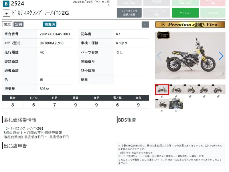Click the Premium logo on main photo

click(163, 35)
